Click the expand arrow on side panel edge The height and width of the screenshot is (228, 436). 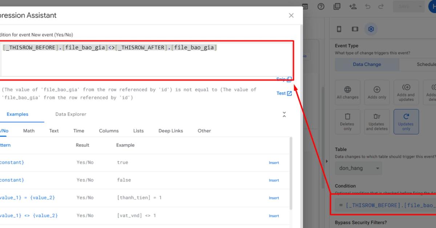(326, 161)
